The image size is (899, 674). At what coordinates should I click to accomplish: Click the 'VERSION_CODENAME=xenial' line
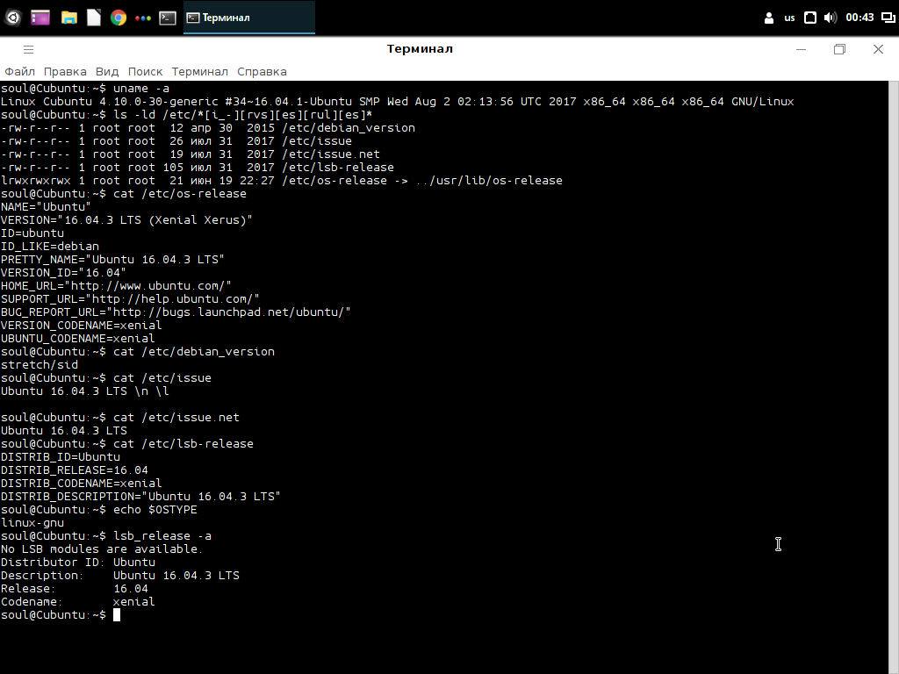(x=81, y=326)
